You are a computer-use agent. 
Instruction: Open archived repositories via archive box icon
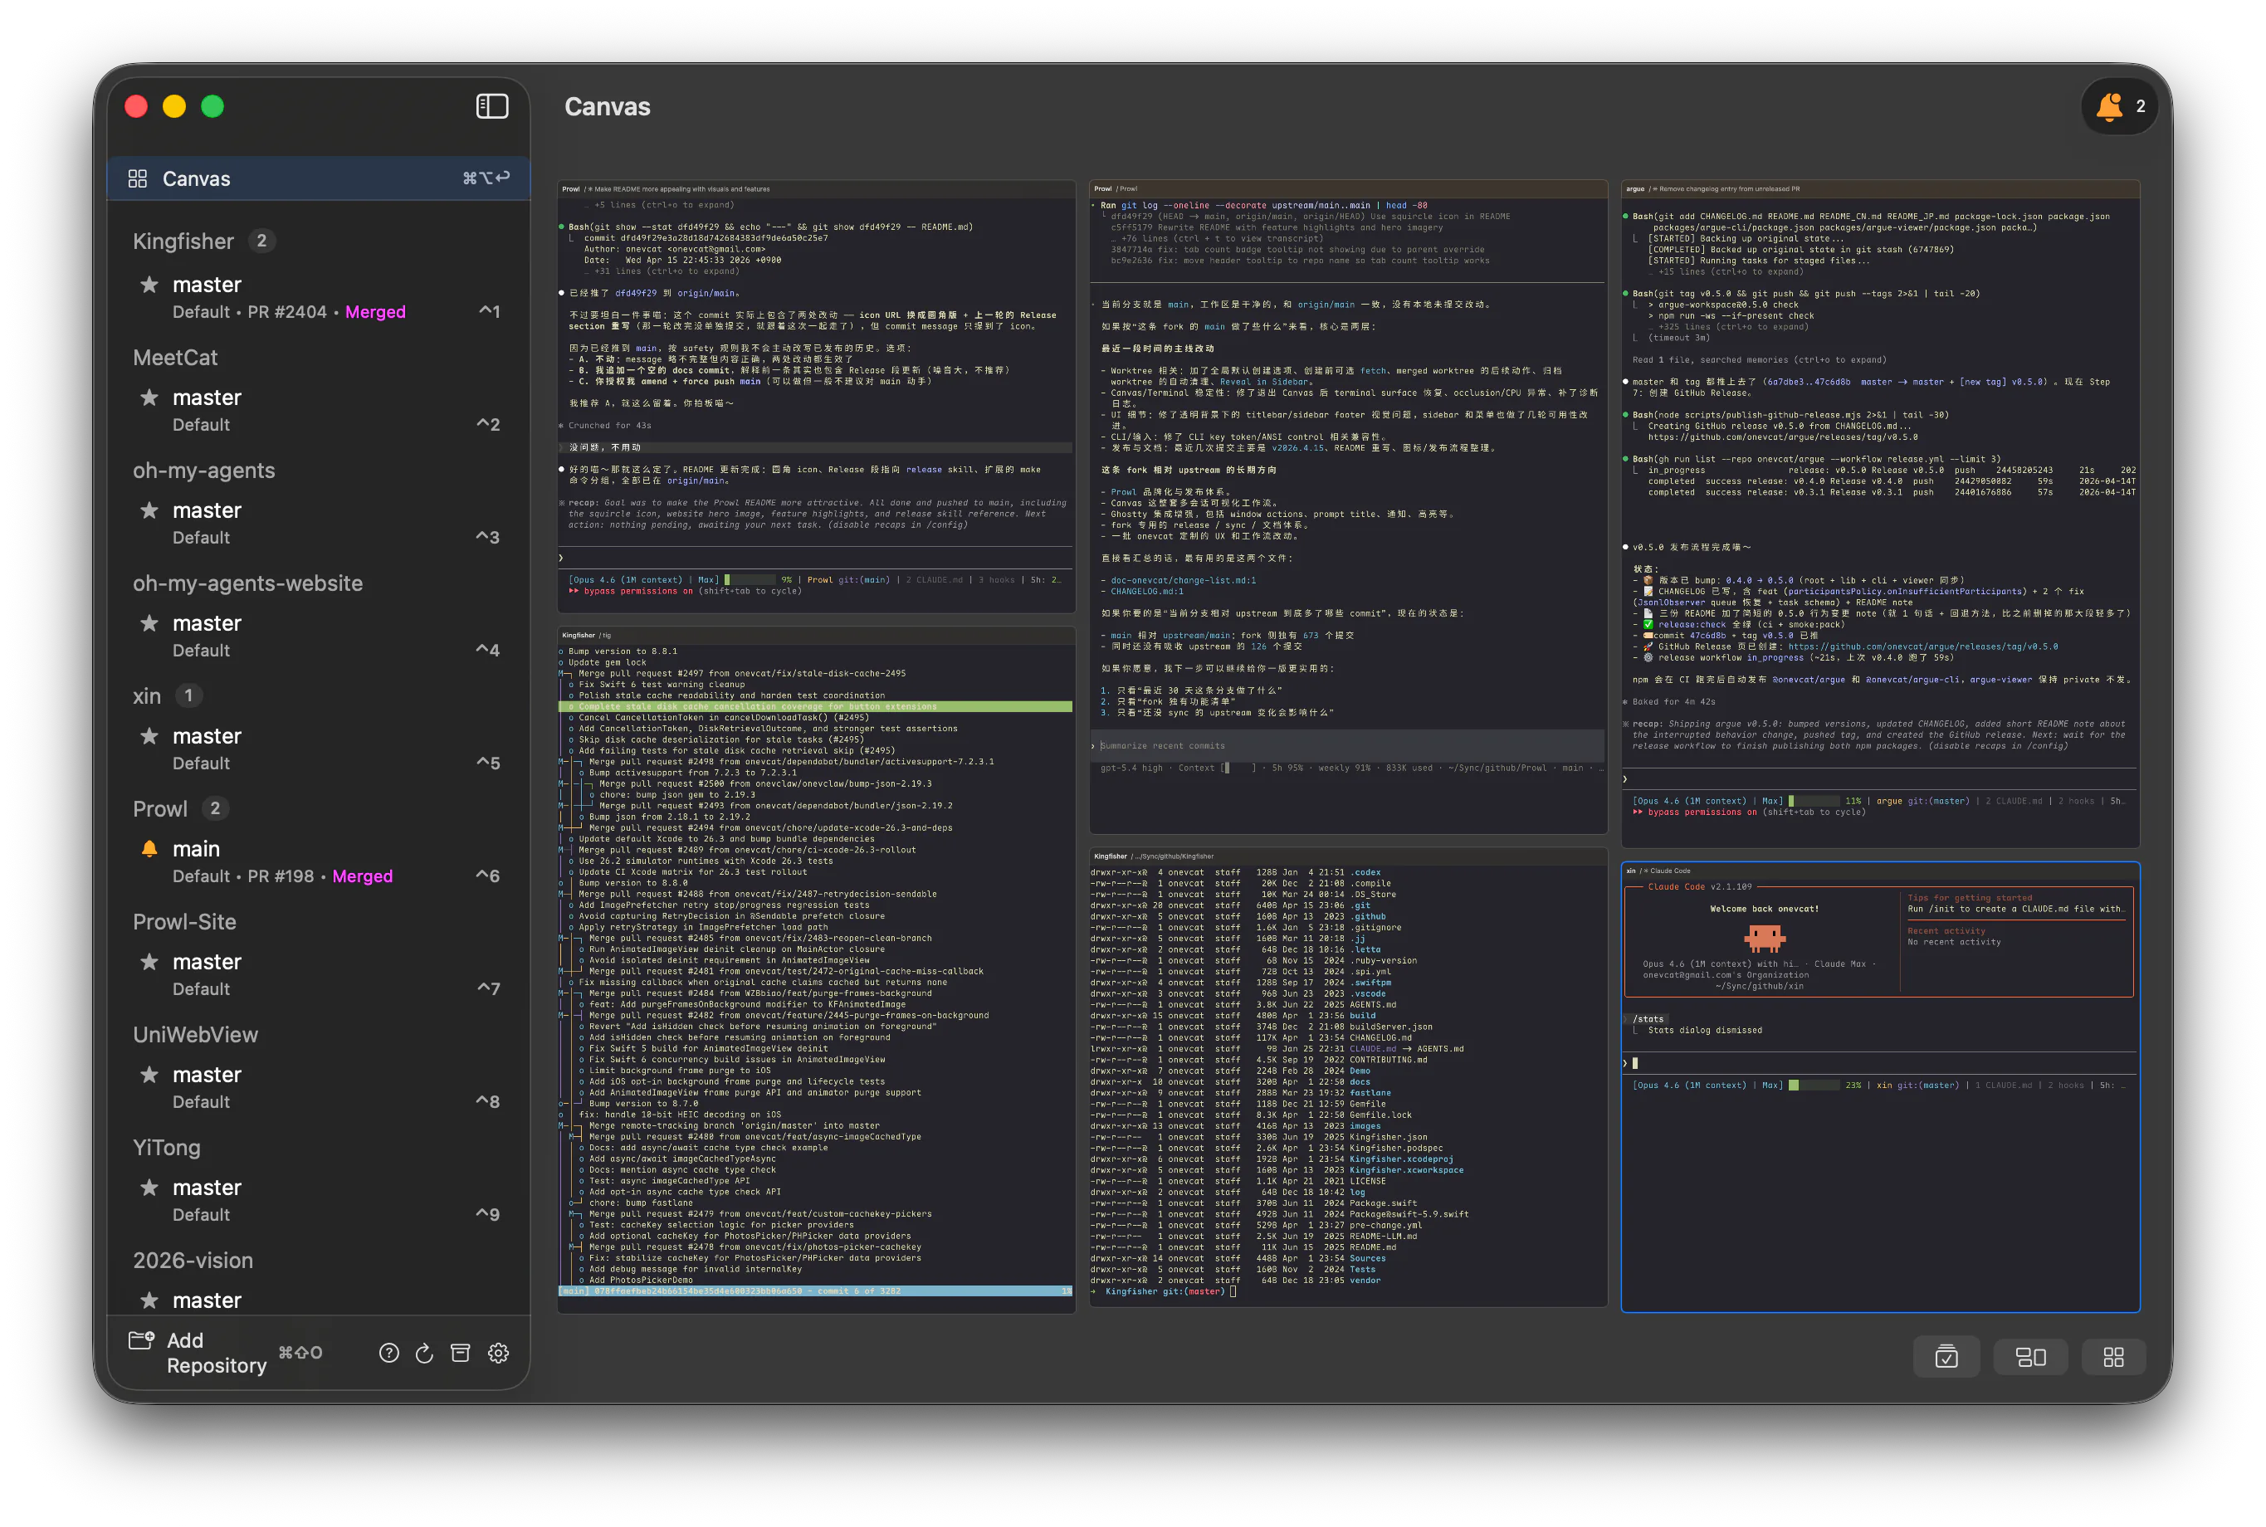pyautogui.click(x=461, y=1353)
